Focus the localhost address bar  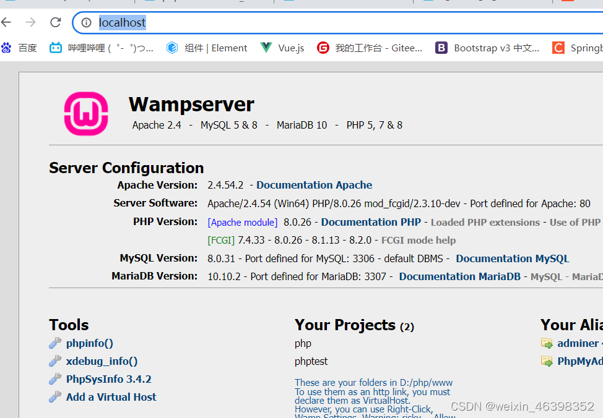(x=339, y=23)
